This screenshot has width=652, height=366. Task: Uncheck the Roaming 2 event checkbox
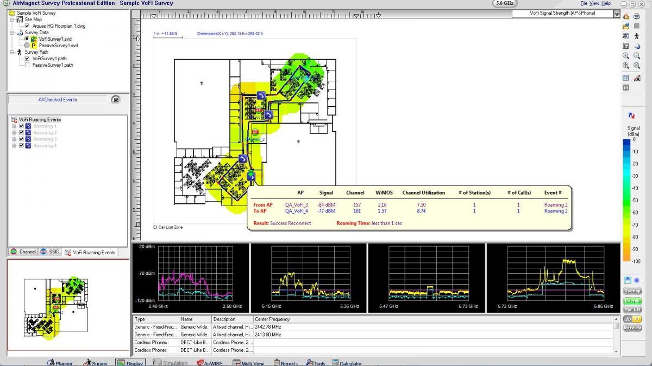pos(21,132)
